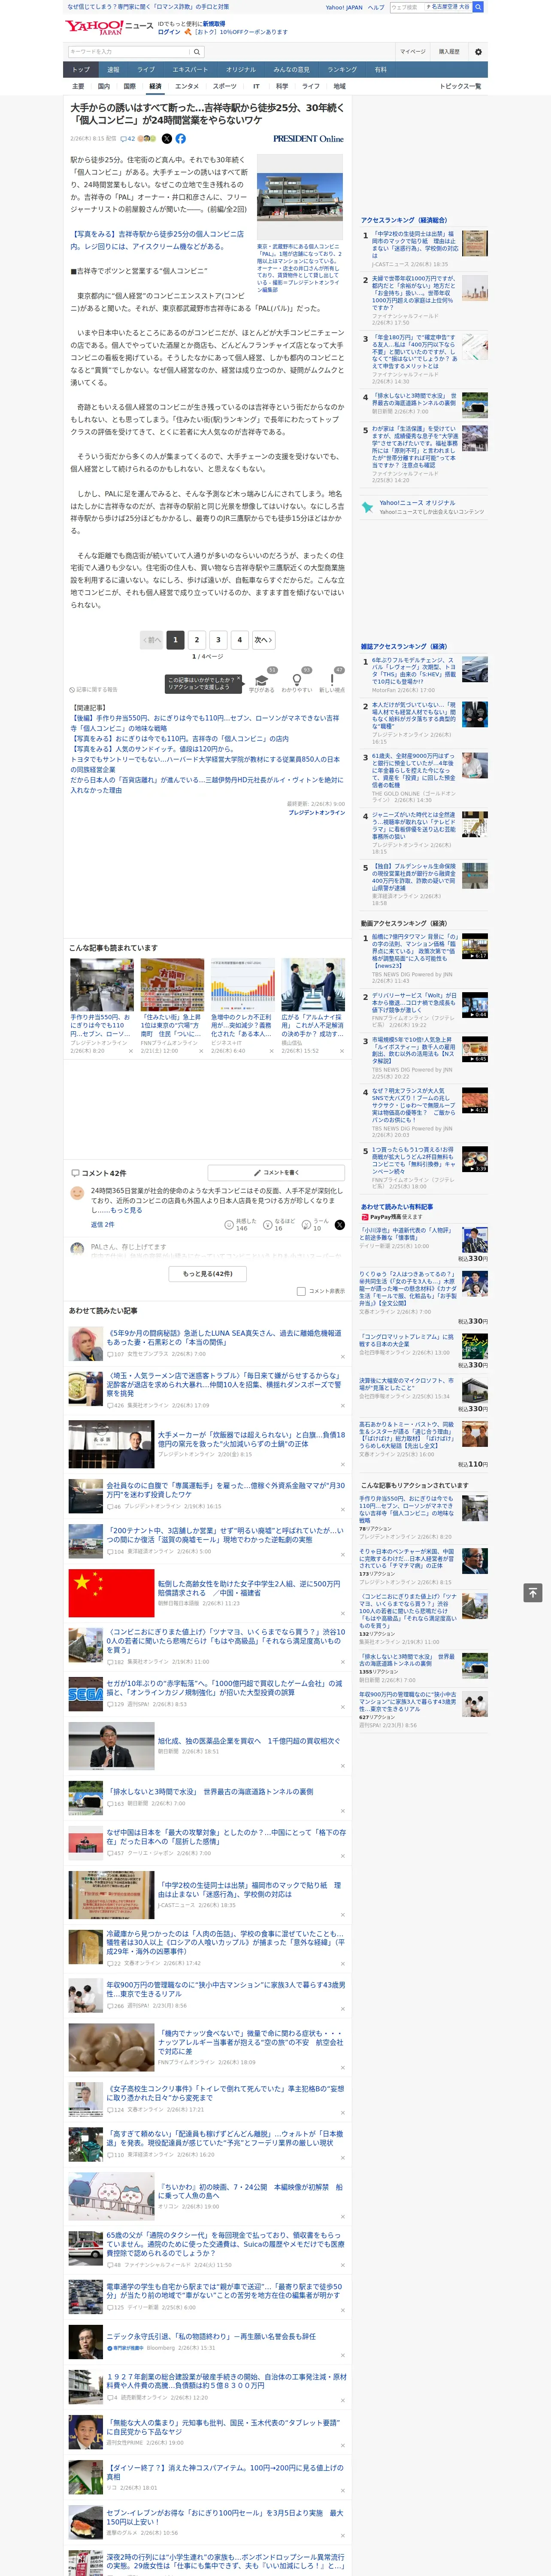Screen dimensions: 551x2576
Task: Toggle the コメント非表示 checkbox
Action: click(301, 1291)
